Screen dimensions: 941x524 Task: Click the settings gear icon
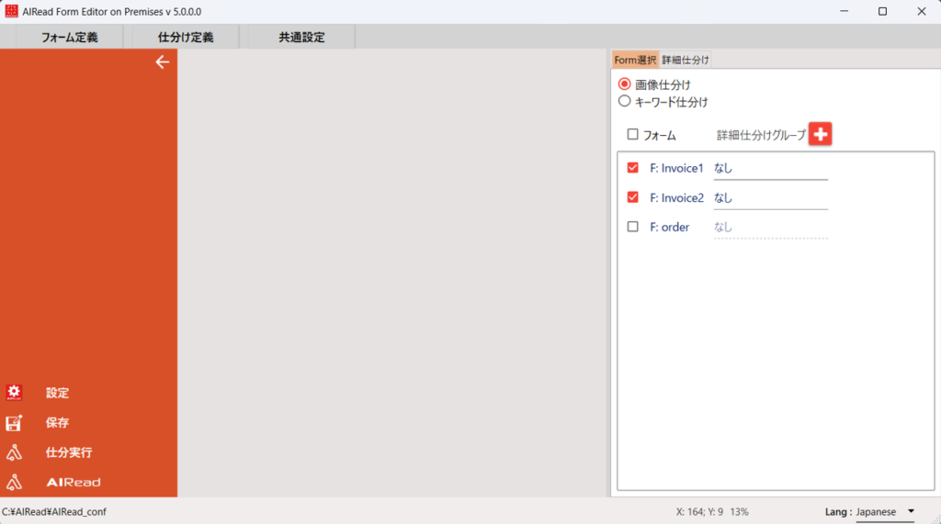pos(14,393)
